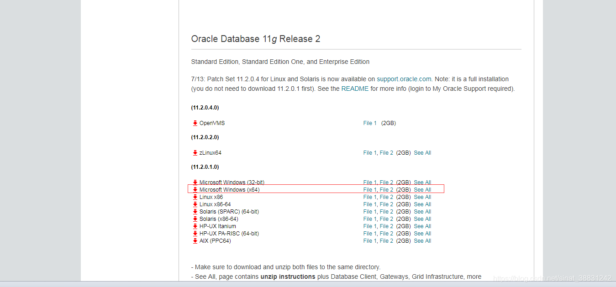Screen dimensions: 616x287
Task: Open See All for Linux x86-64
Action: [422, 204]
